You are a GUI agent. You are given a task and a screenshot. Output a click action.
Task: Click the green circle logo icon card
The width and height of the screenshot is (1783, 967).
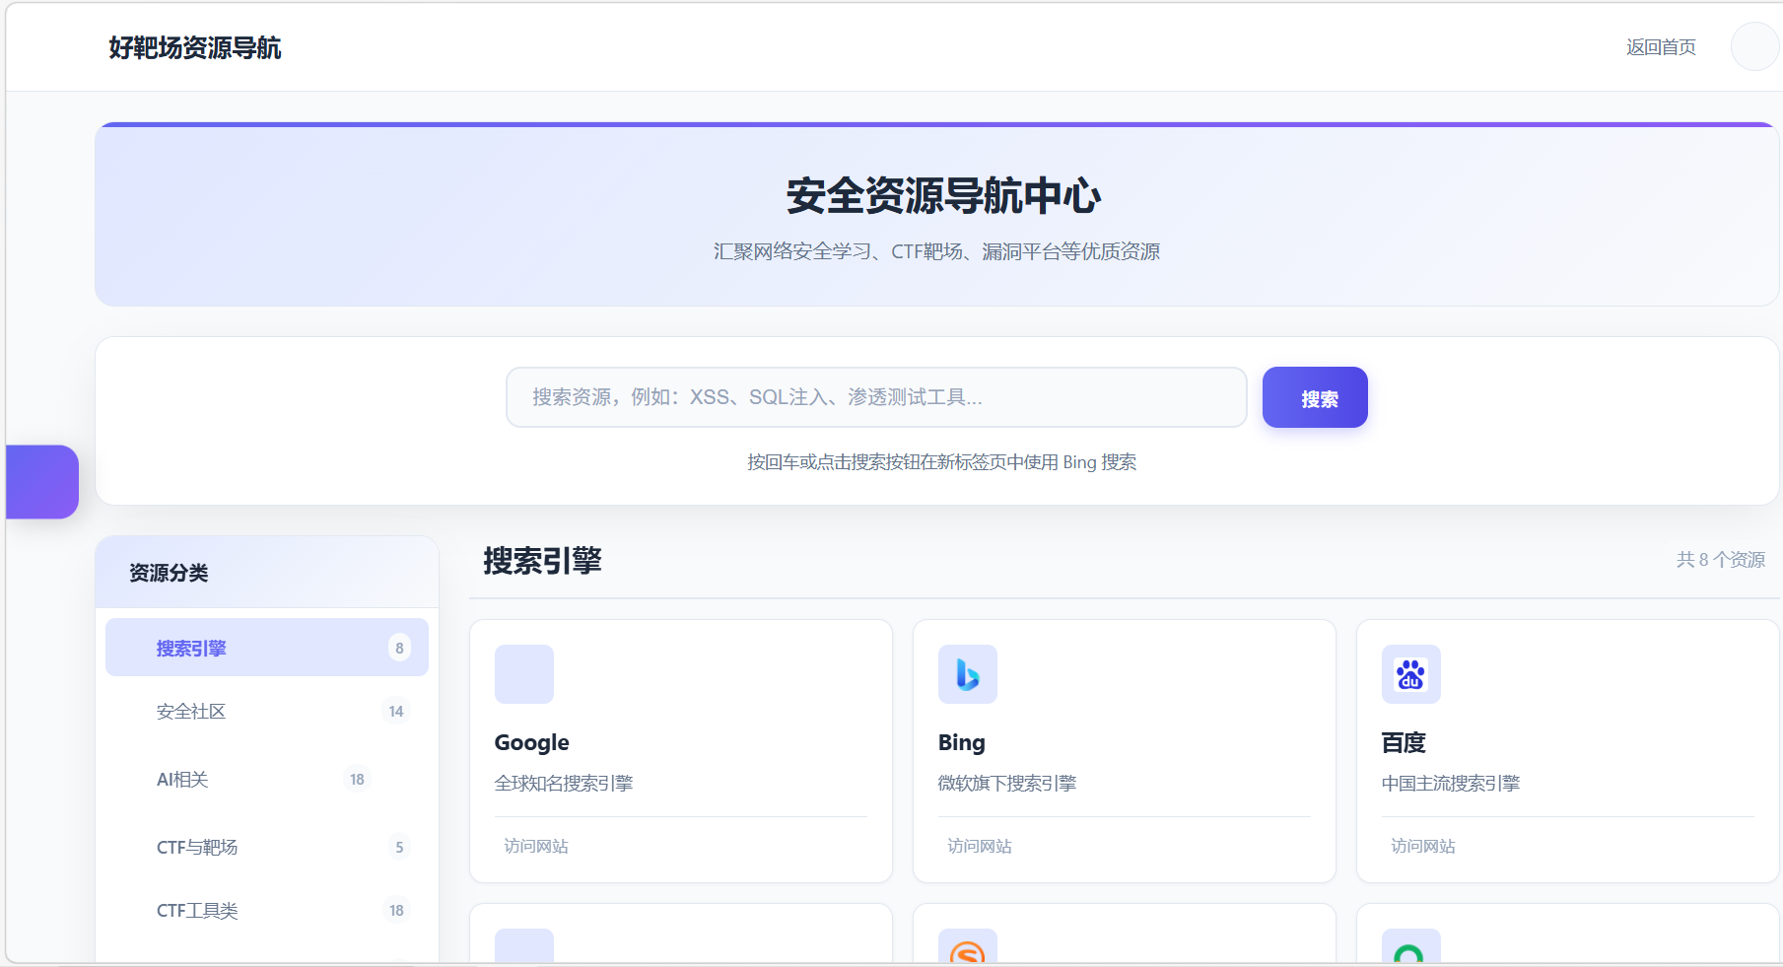(1411, 947)
